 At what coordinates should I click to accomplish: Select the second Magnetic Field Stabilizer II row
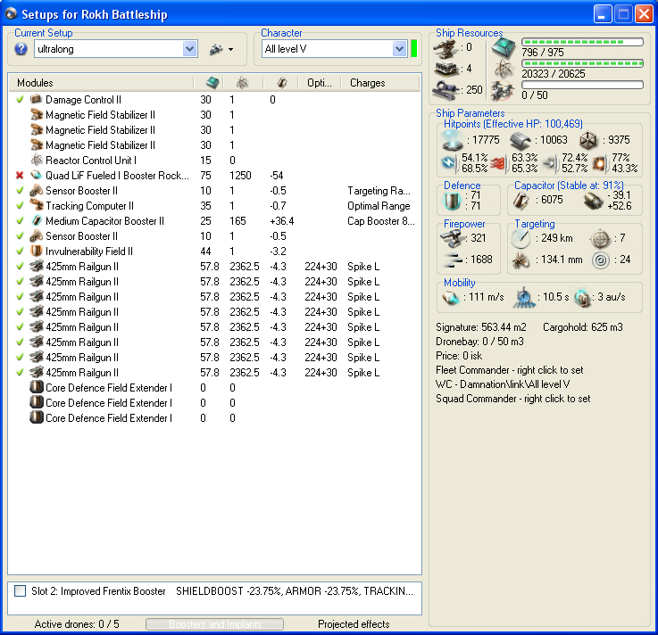pyautogui.click(x=214, y=130)
